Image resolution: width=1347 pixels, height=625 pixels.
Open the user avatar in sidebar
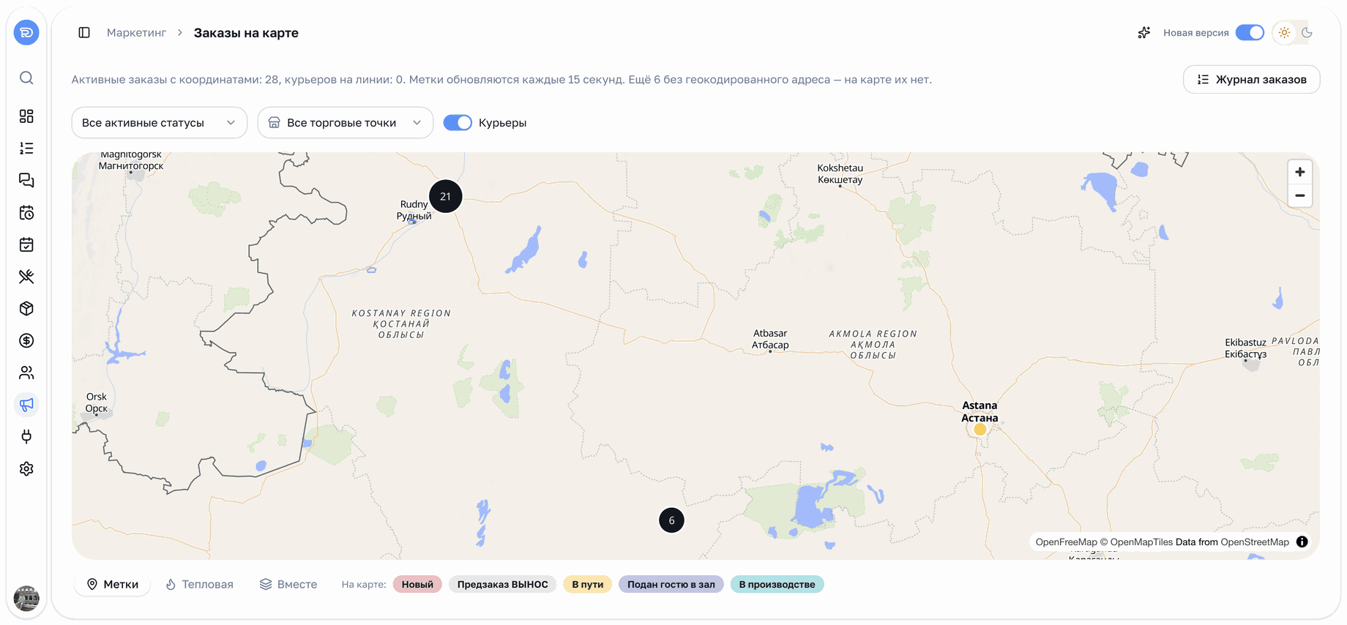coord(26,598)
